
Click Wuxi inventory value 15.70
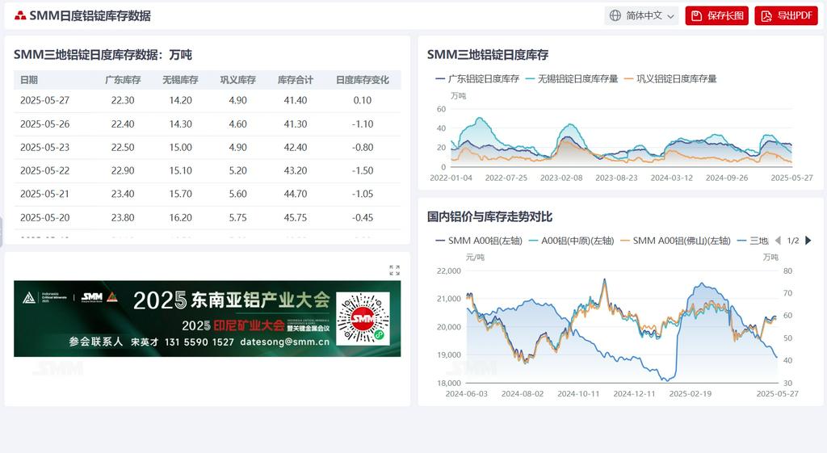[x=180, y=194]
